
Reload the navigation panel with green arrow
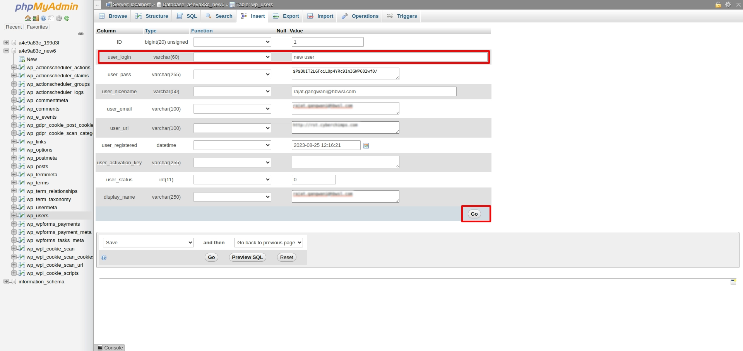[67, 18]
